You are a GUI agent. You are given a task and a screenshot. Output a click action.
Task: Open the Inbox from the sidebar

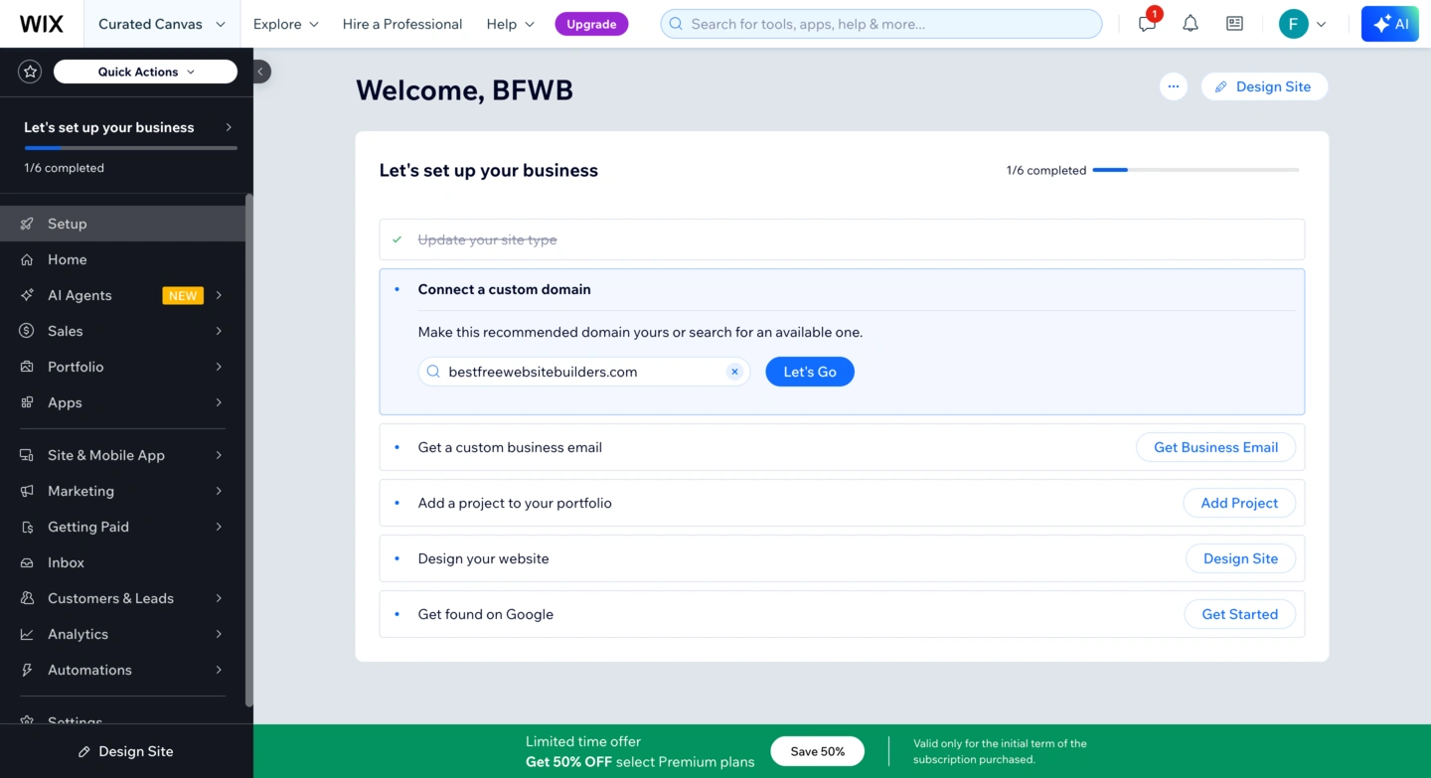66,562
